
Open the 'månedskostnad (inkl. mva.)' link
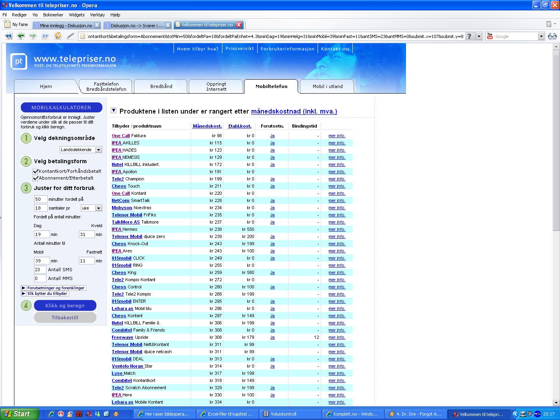click(x=294, y=112)
